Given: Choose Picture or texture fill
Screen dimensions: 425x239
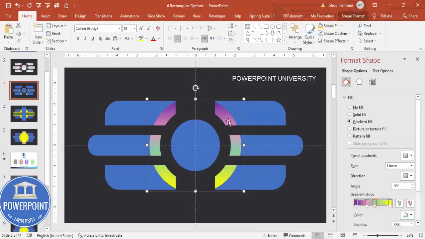Looking at the screenshot, I should (349, 129).
